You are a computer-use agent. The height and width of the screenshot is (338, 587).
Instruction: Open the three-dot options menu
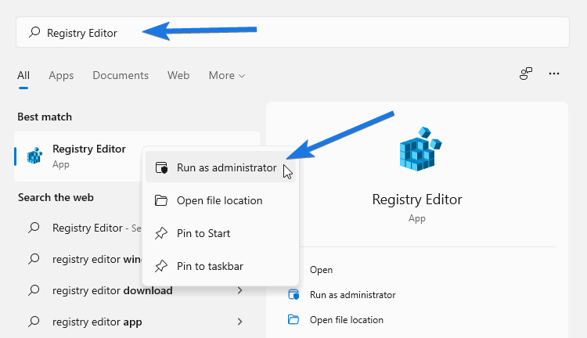click(x=553, y=74)
